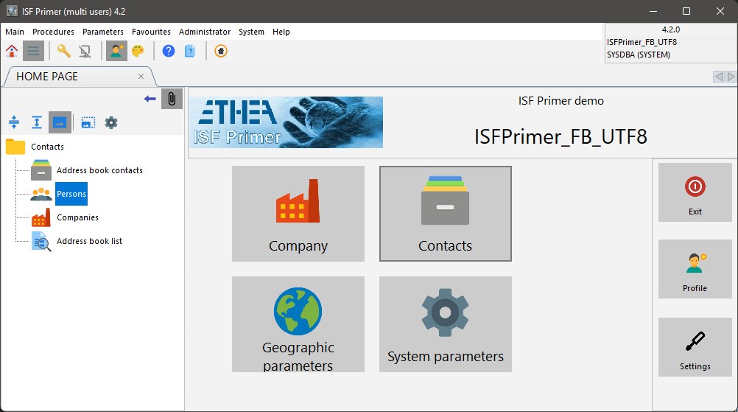The image size is (738, 412).
Task: Toggle the paperclip pin sidebar button
Action: click(x=172, y=99)
